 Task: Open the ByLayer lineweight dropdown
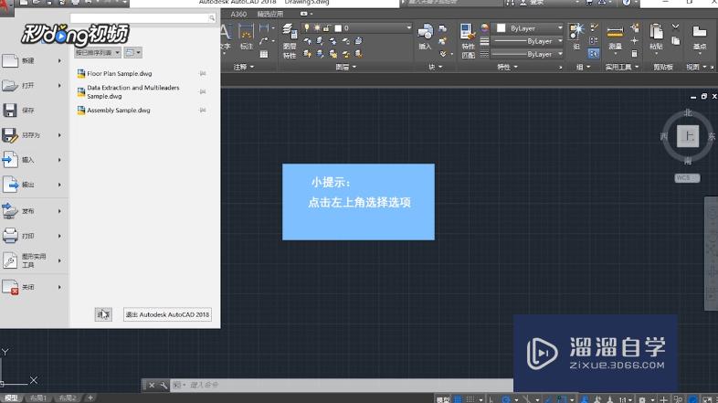[528, 41]
